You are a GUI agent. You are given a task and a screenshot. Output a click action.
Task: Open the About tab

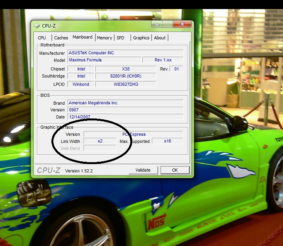[x=160, y=38]
